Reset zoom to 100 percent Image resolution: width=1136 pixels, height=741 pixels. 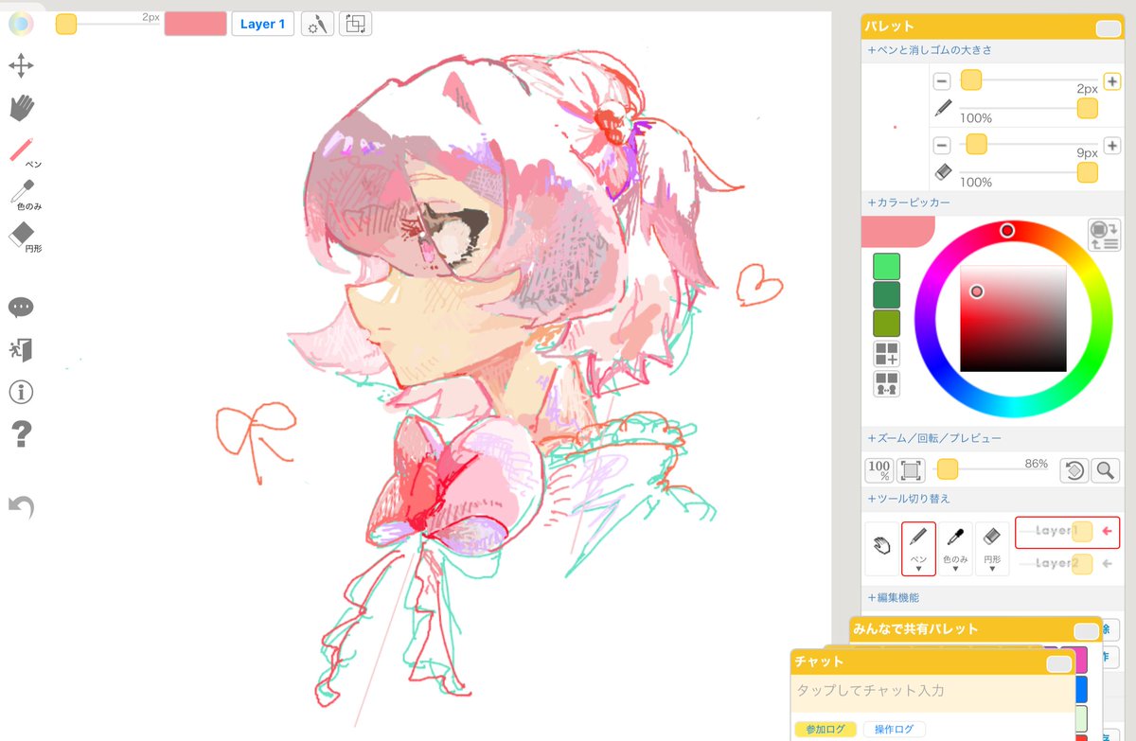(x=879, y=469)
